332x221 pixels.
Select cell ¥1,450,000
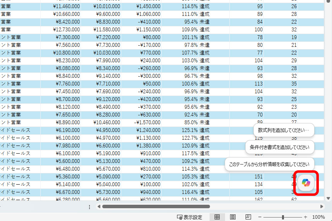click(x=141, y=6)
